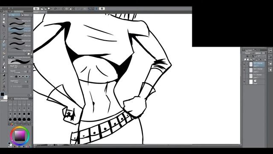Choose the first anti-aliasing option (None)

point(16,77)
